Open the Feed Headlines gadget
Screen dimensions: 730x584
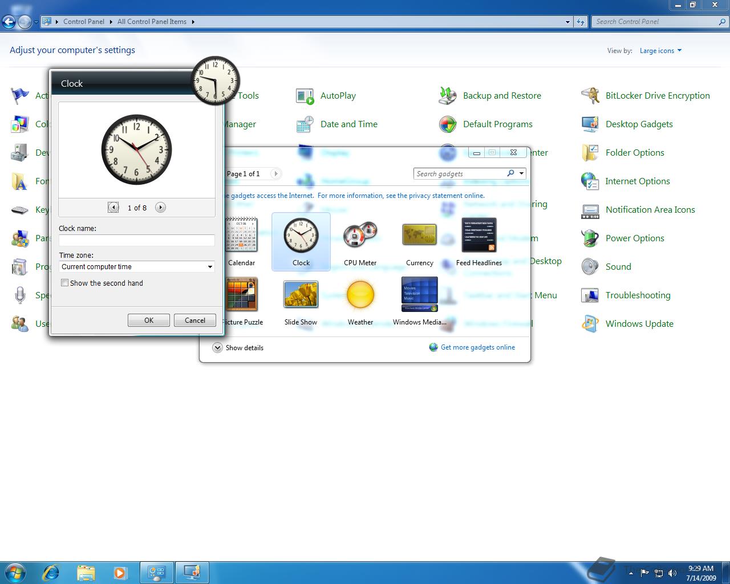[x=478, y=242]
